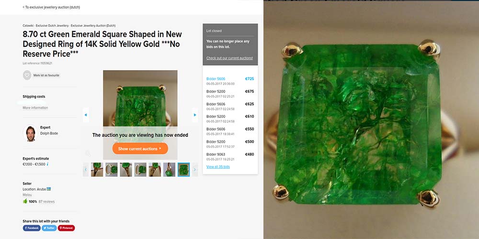Click the heart favourite icon
The width and height of the screenshot is (479, 239).
27,75
